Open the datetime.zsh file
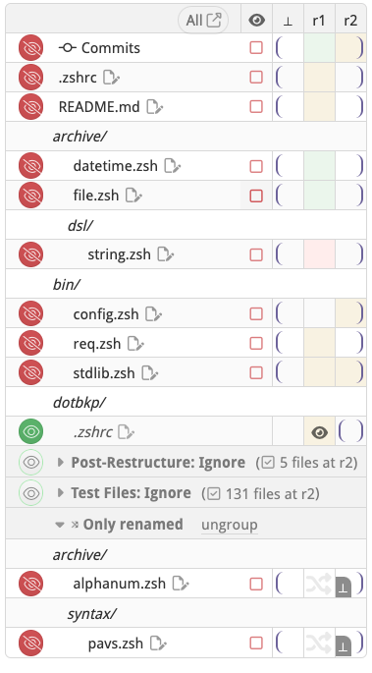The width and height of the screenshot is (372, 673). [115, 166]
